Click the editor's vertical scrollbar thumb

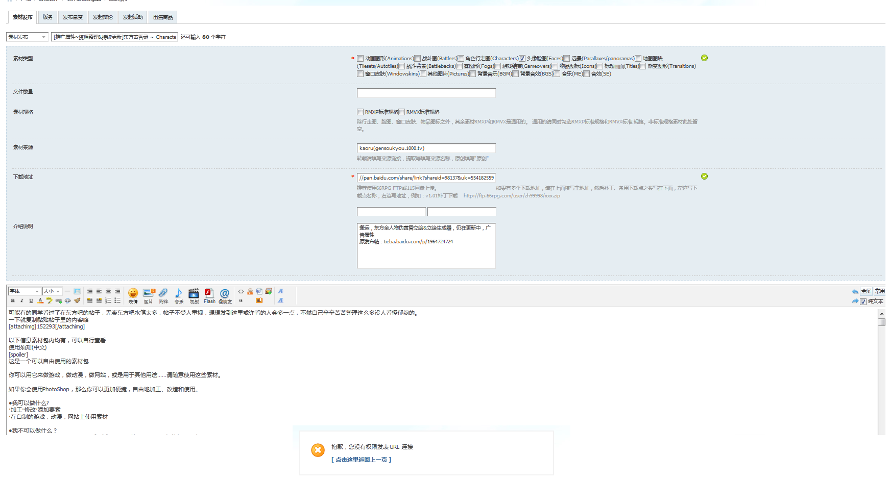[881, 322]
